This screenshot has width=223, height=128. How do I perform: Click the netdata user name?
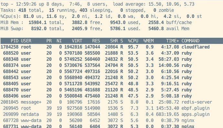pos(30,114)
